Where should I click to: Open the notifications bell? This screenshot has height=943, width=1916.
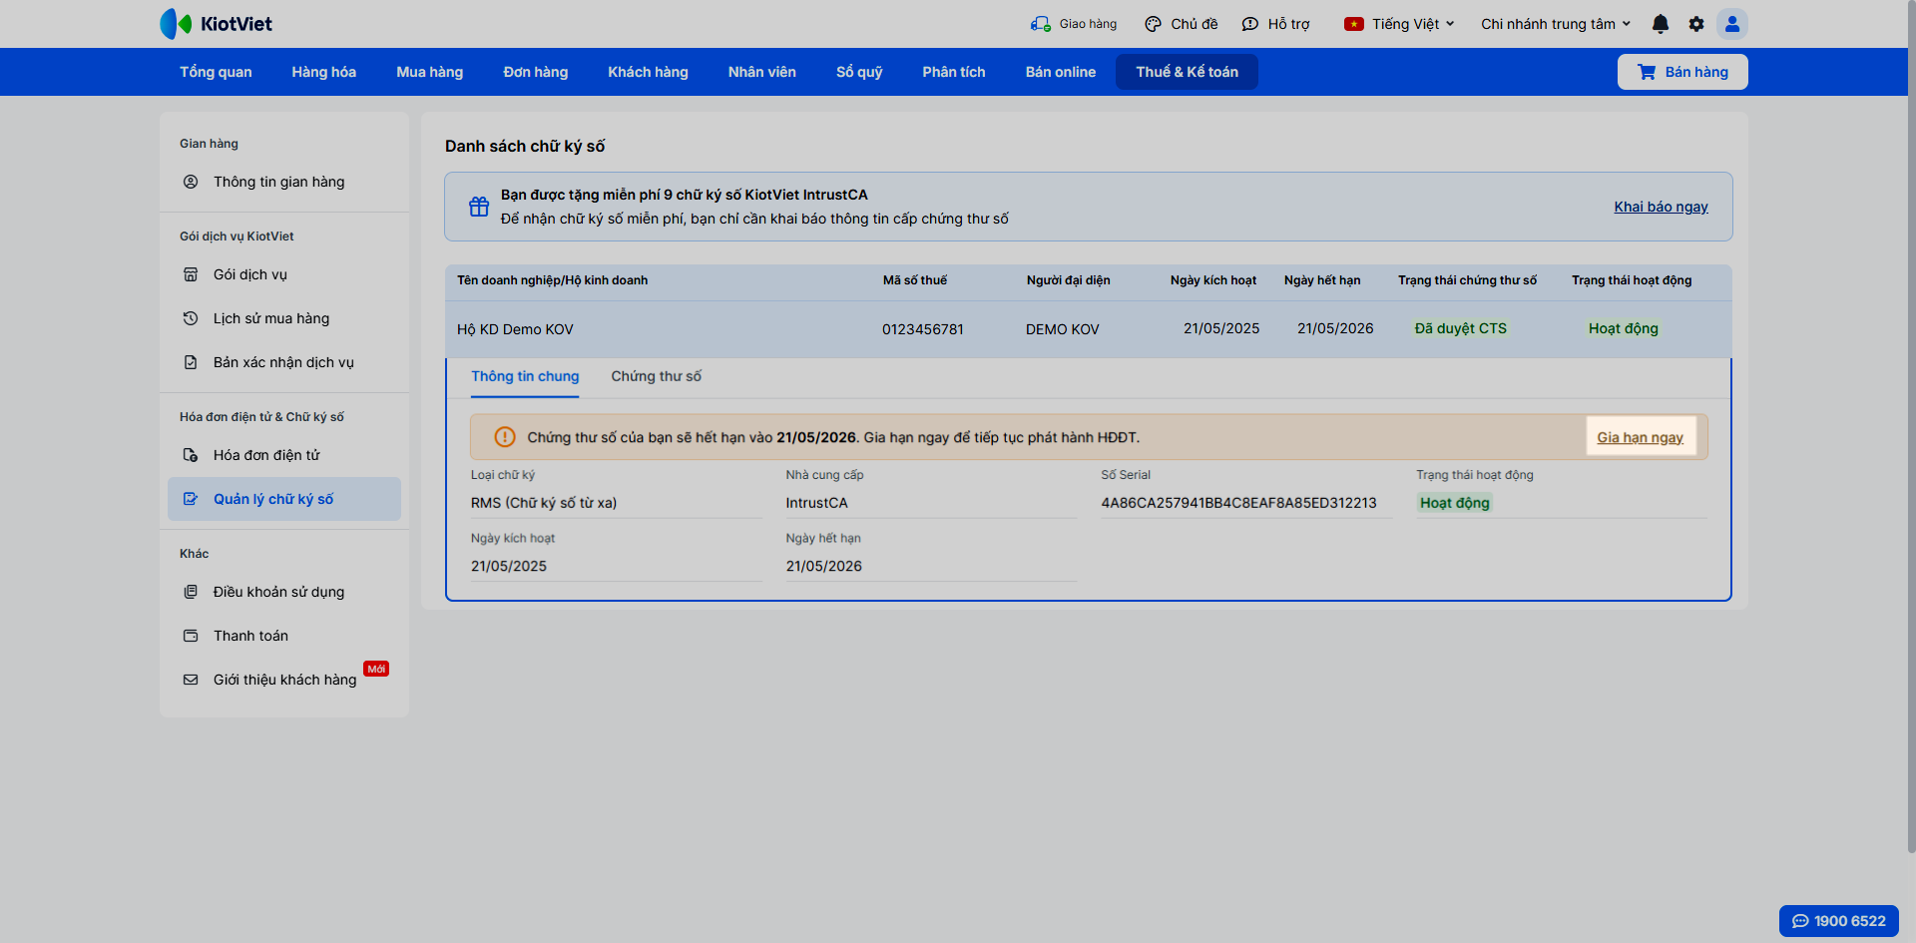[x=1661, y=24]
